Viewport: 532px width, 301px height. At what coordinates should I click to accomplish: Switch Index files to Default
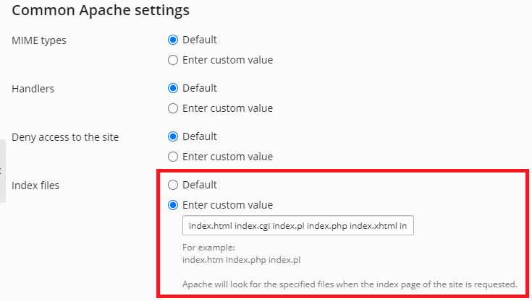pyautogui.click(x=173, y=186)
